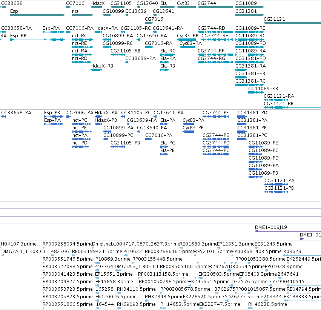Click the DME1-009J19 clone arrow glyph
This screenshot has width=321, height=310.
pyautogui.click(x=257, y=231)
